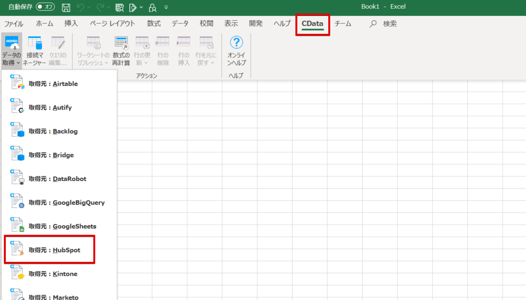Switch to the 挿入 tab

[x=71, y=24]
